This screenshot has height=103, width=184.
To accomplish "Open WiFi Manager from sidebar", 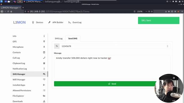I will [29, 80].
